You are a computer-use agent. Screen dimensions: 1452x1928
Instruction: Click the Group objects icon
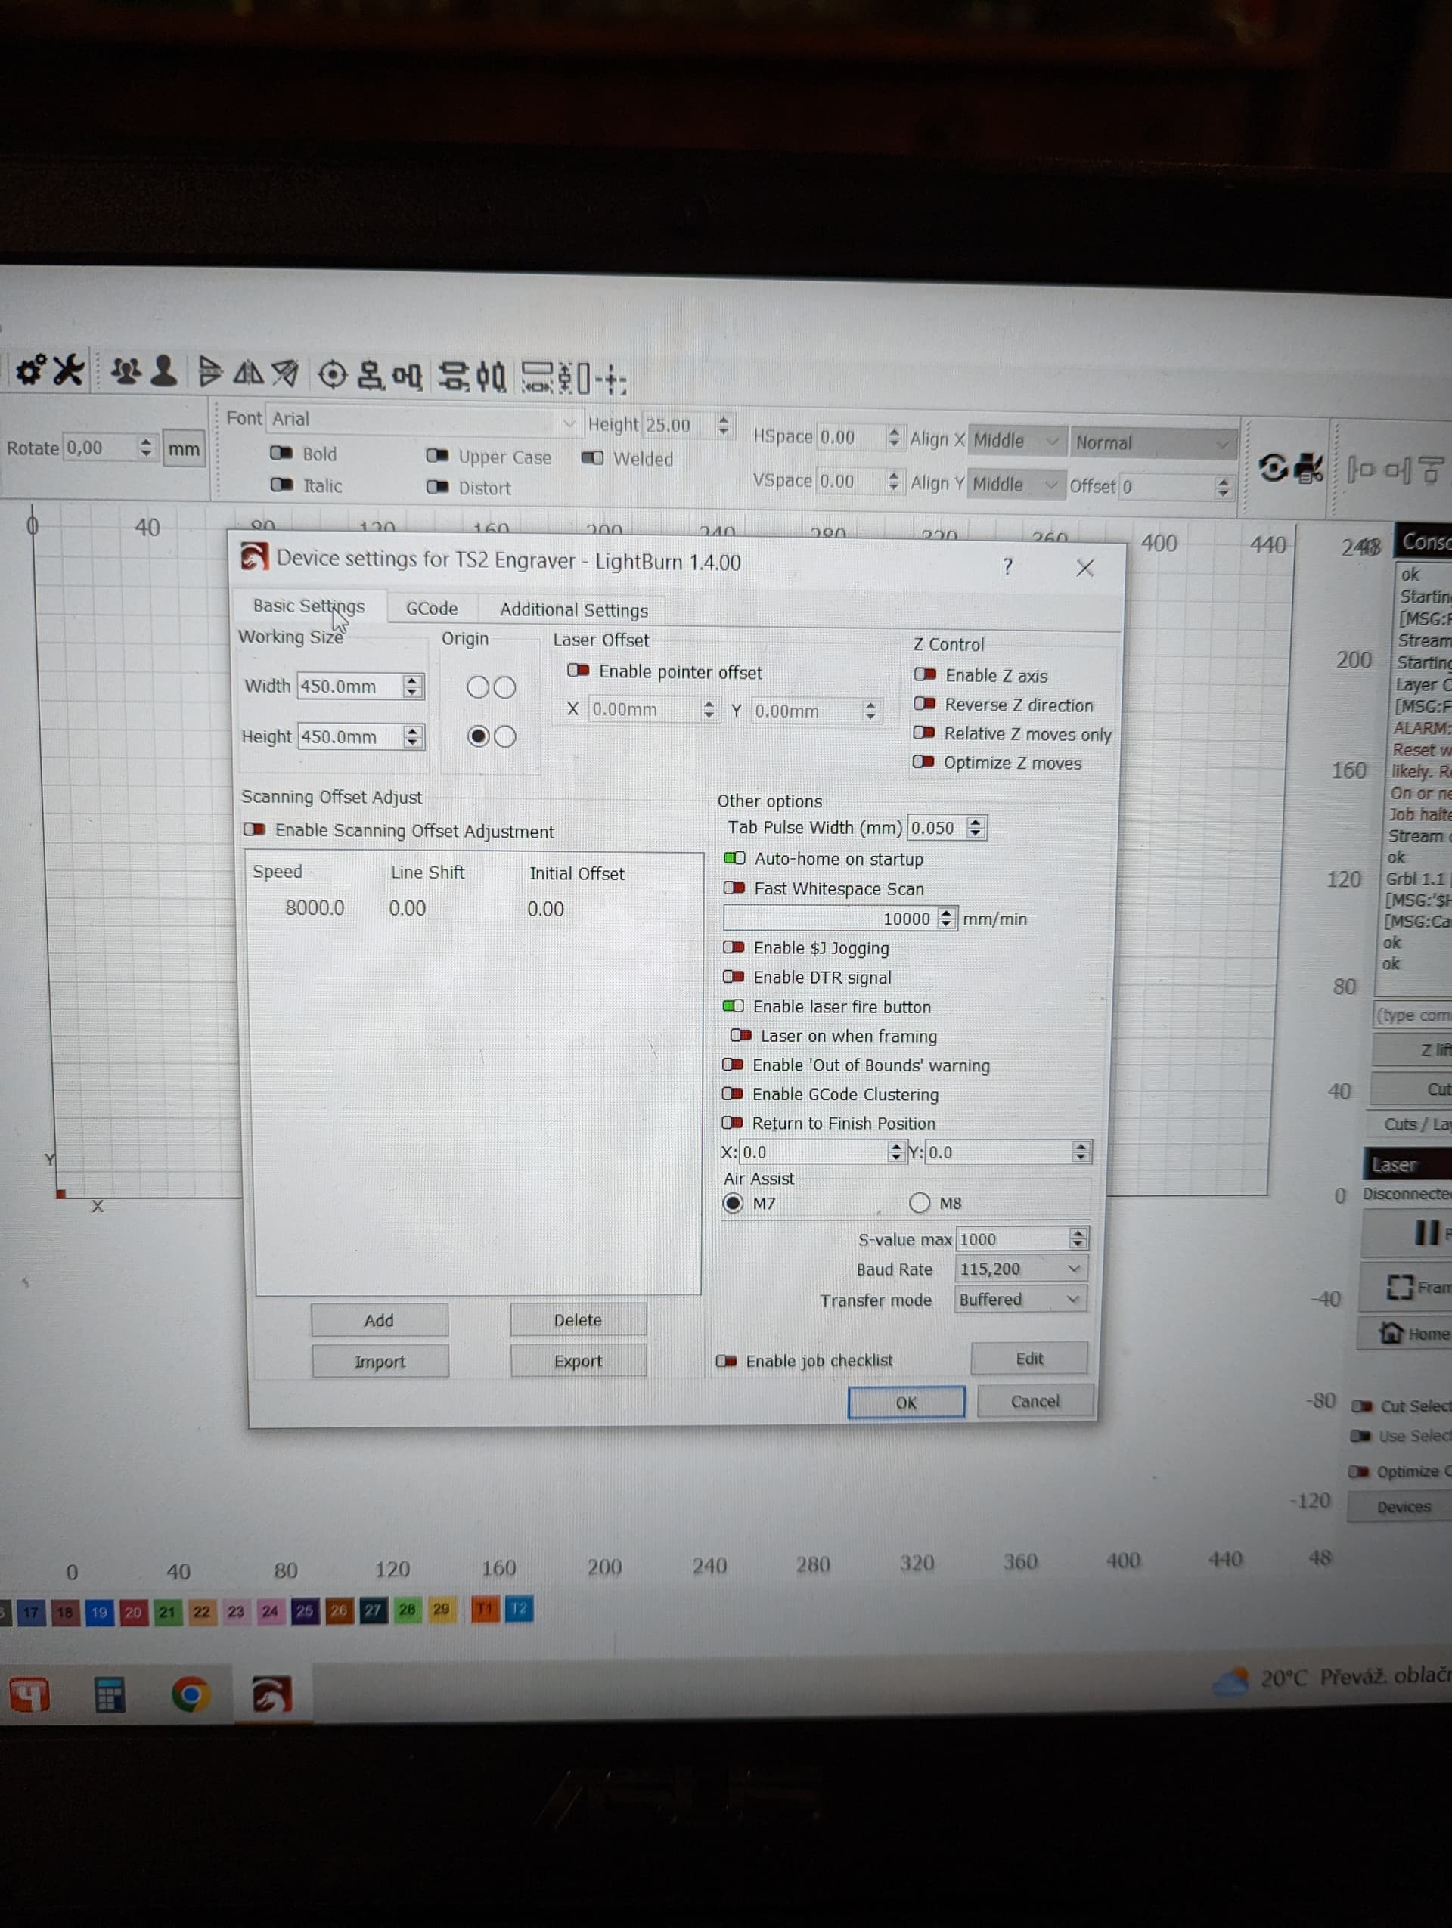click(126, 373)
